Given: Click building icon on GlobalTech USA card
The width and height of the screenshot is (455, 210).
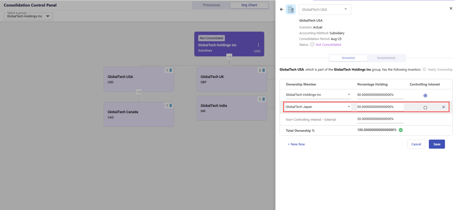Looking at the screenshot, I should [171, 70].
